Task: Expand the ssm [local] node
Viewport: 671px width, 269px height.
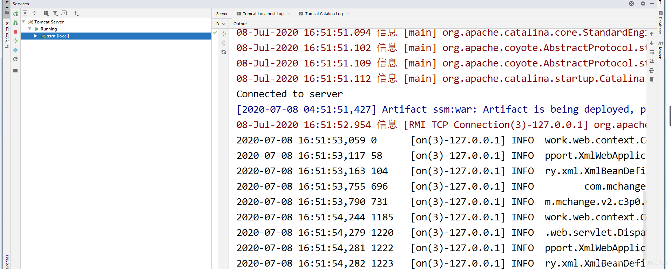Action: coord(35,36)
